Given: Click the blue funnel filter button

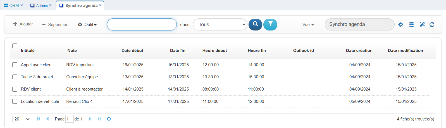Looking at the screenshot, I should (270, 25).
